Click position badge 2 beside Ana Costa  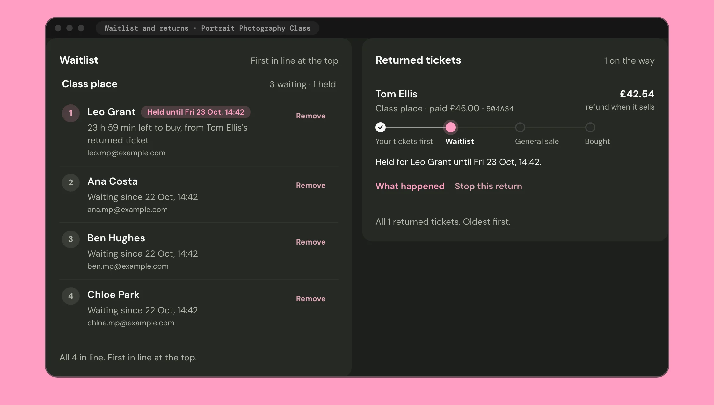(x=71, y=182)
